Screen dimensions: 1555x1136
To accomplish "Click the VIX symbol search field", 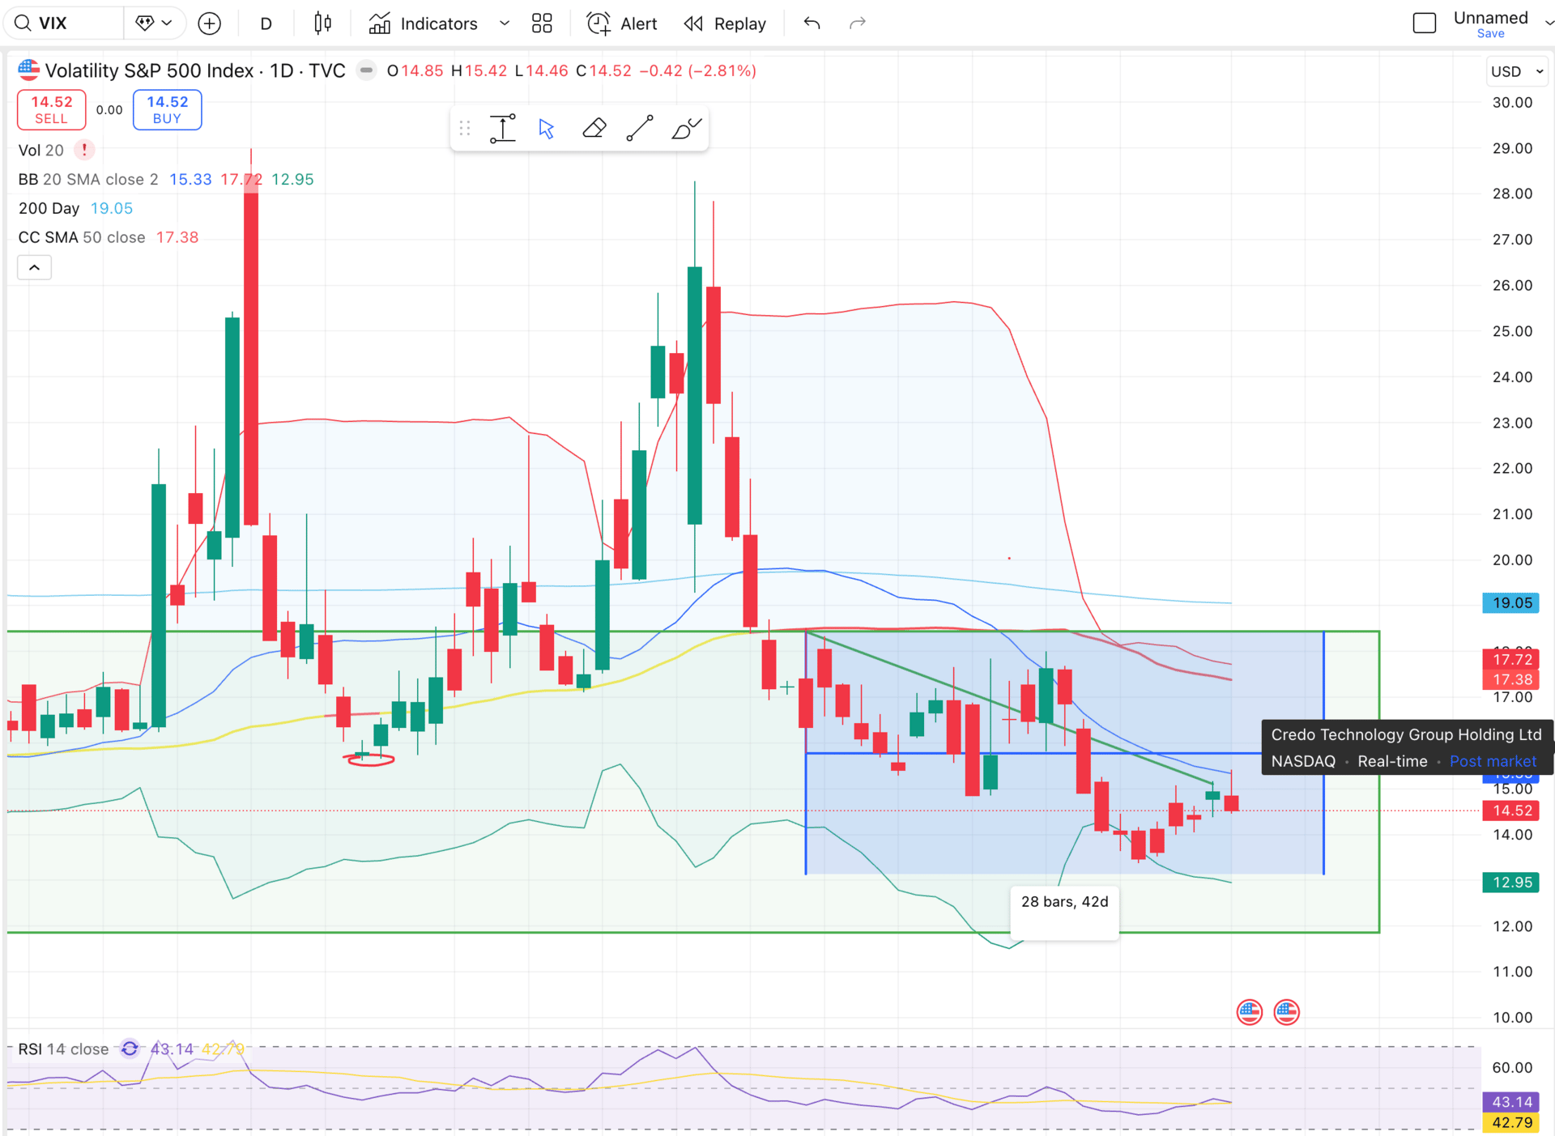I will pos(65,23).
